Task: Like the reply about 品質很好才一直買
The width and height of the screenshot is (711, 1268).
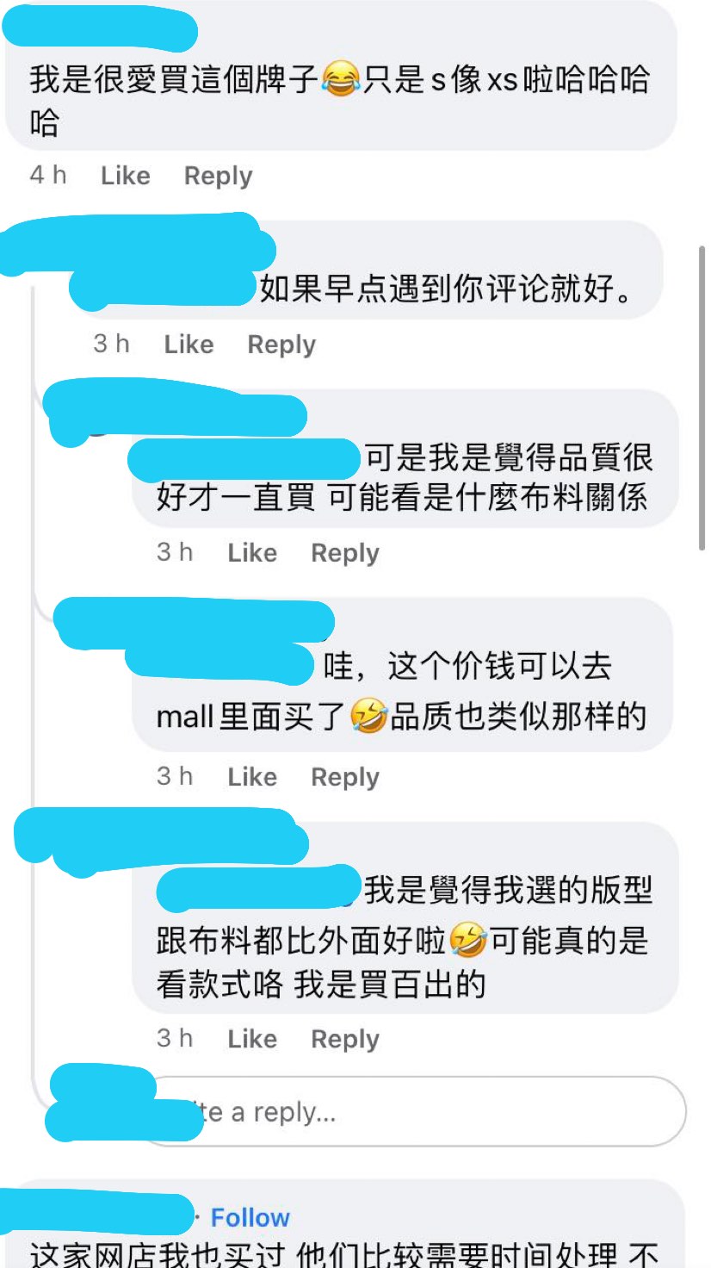Action: (252, 553)
